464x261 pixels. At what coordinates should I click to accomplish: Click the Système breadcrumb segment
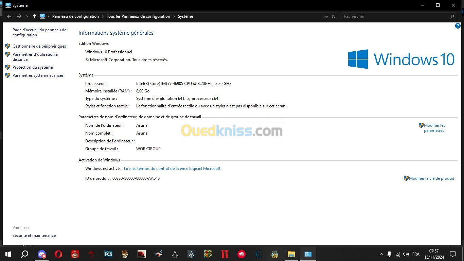[185, 16]
